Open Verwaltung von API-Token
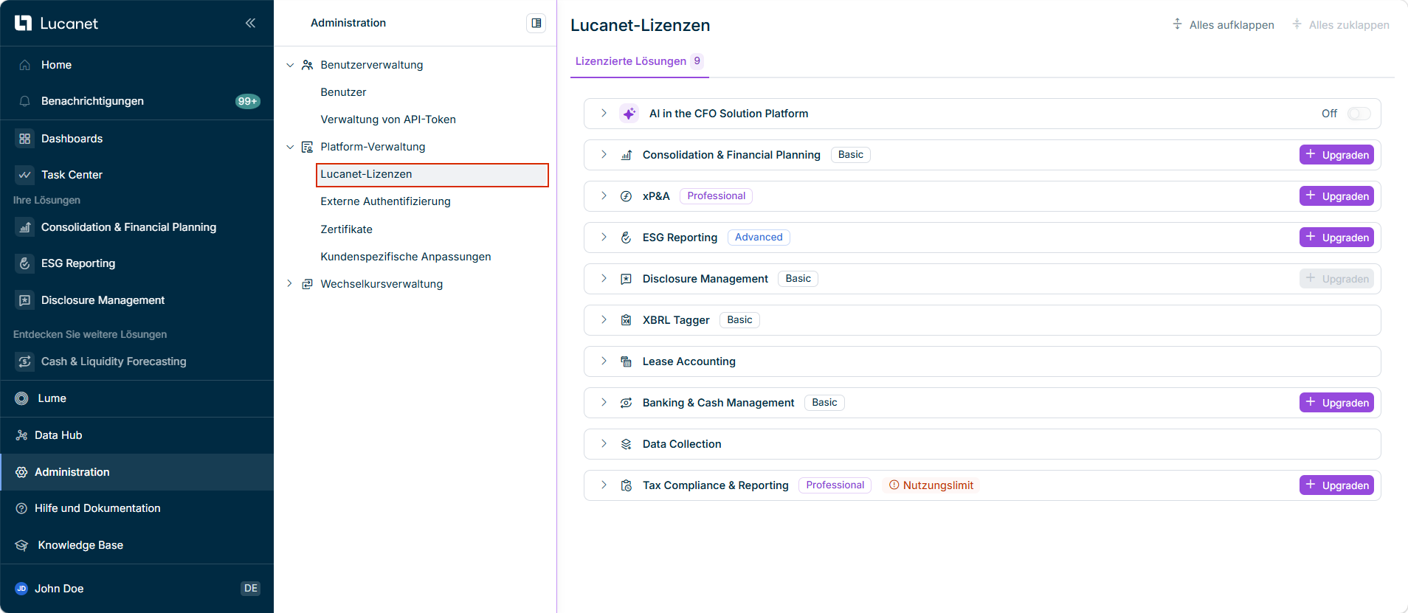The width and height of the screenshot is (1408, 613). pos(388,120)
